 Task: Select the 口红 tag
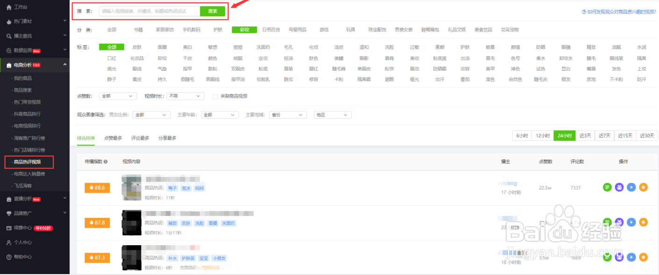pyautogui.click(x=112, y=58)
